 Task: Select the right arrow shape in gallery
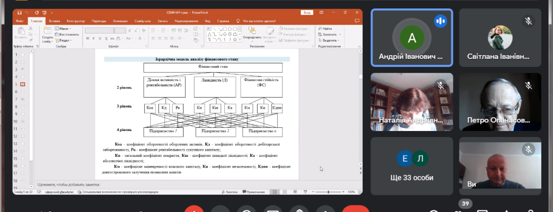tap(225, 34)
